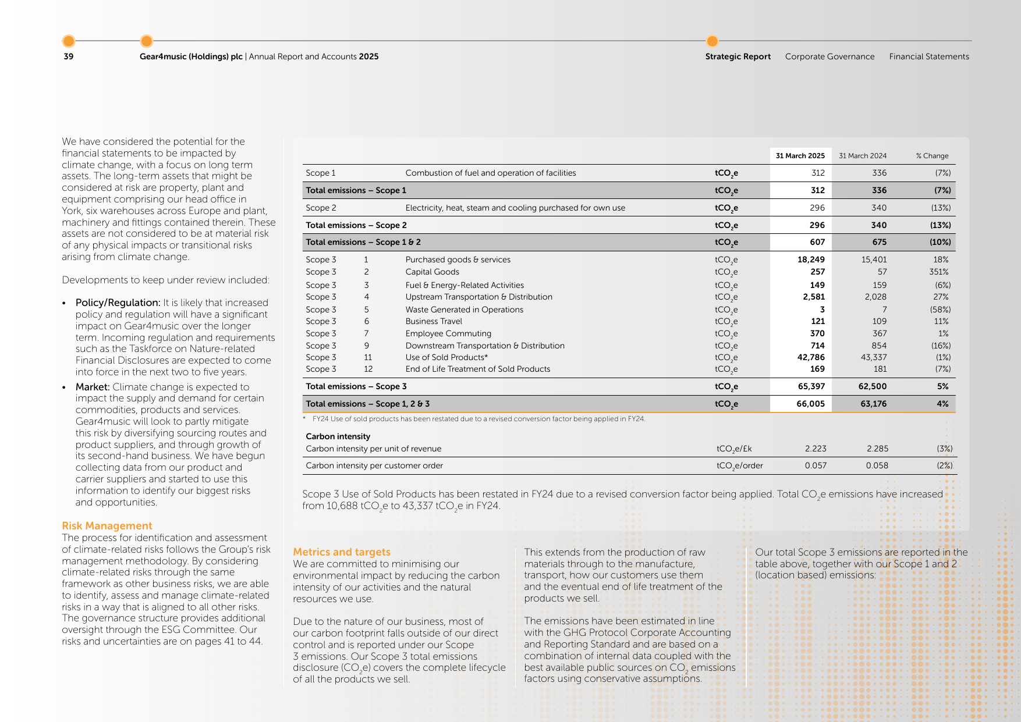Select value 18,249 for purchased goods

point(811,259)
